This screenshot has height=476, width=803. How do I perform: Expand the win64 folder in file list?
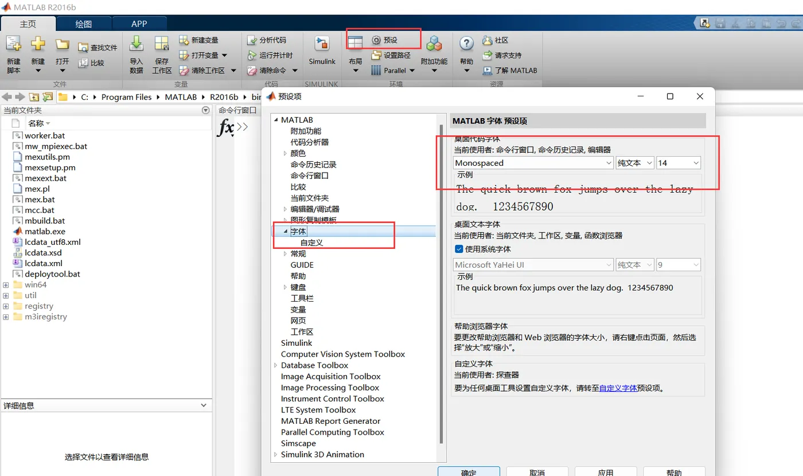pyautogui.click(x=6, y=284)
